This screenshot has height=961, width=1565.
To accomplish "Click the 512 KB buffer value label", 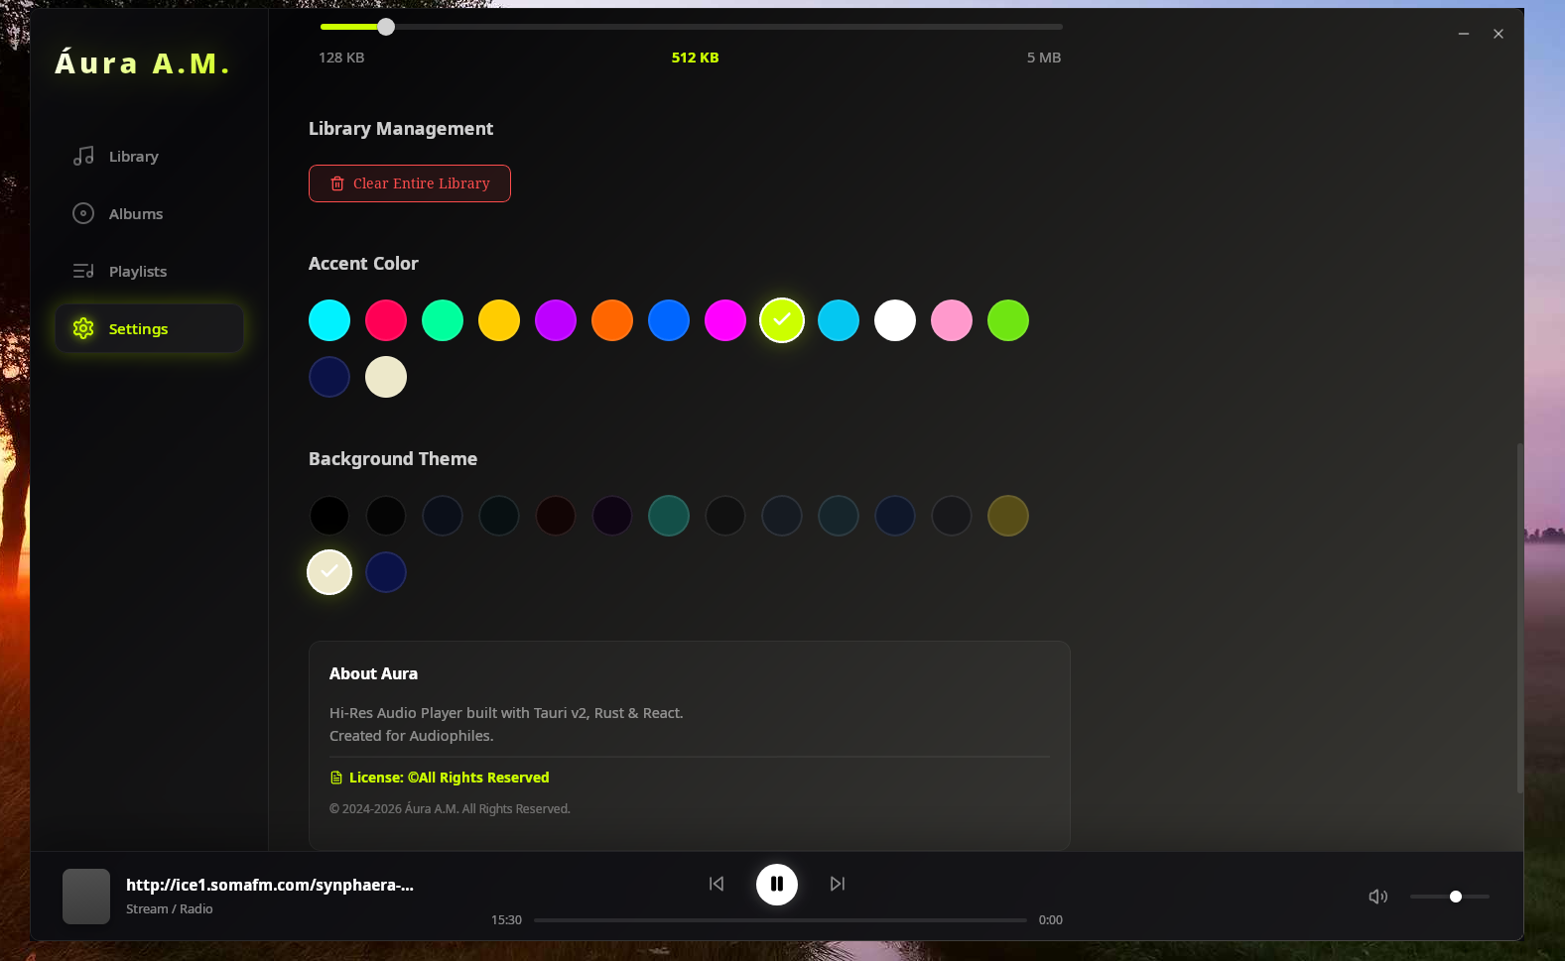I will (x=695, y=58).
